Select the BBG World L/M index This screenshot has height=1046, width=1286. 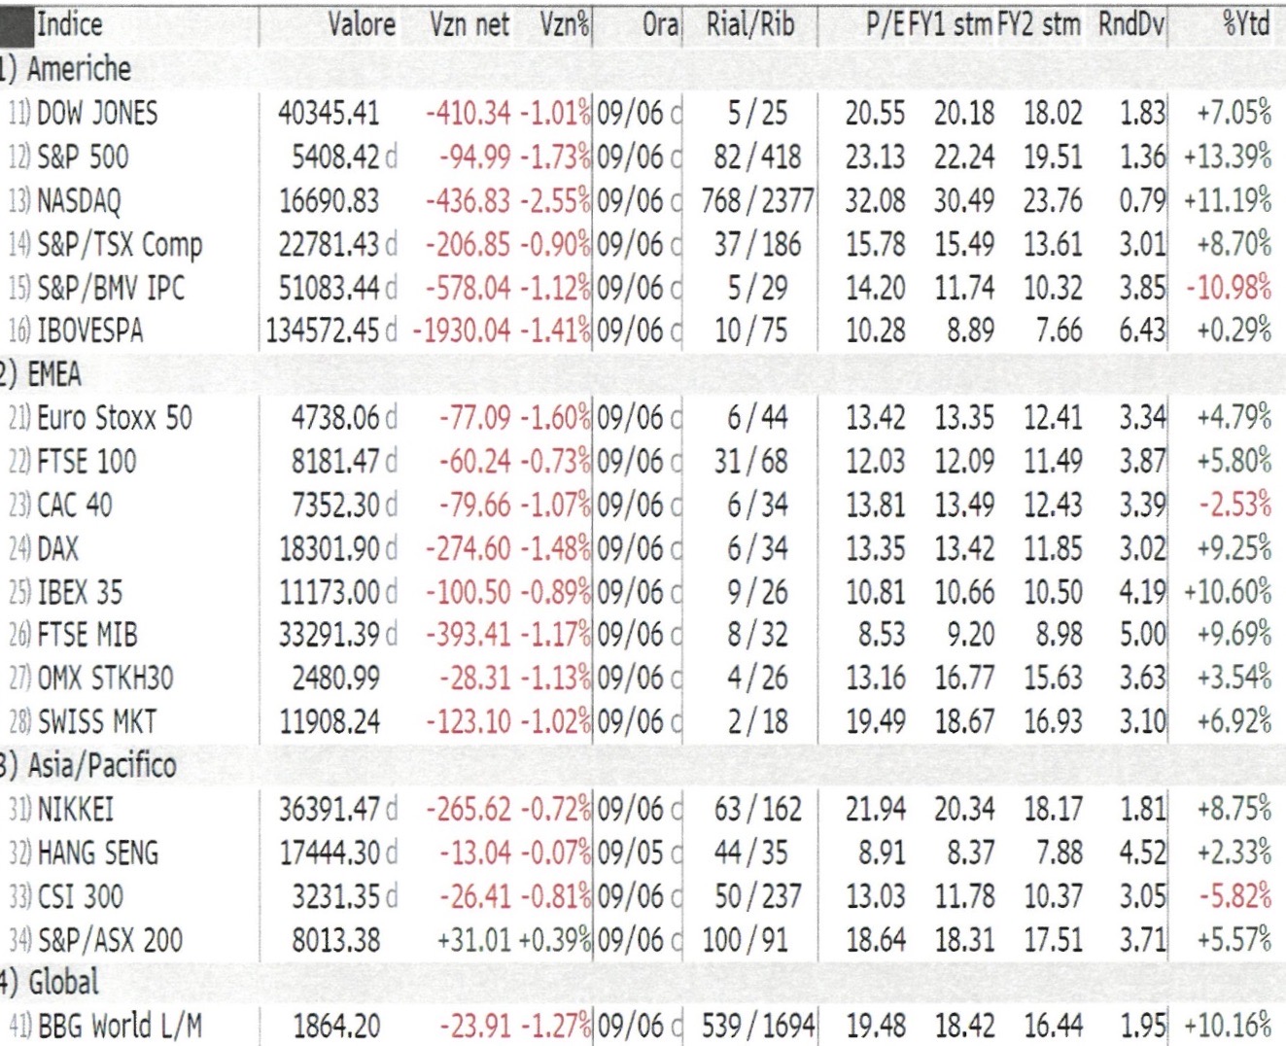(x=120, y=1026)
